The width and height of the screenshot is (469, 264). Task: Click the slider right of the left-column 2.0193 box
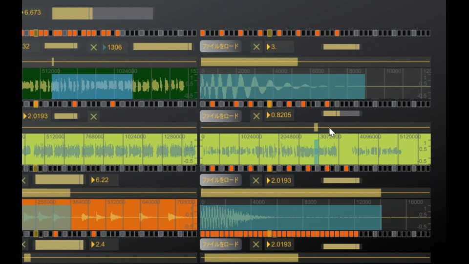tap(66, 116)
